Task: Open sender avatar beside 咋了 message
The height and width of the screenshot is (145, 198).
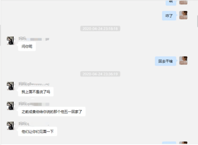Action: click(x=183, y=15)
